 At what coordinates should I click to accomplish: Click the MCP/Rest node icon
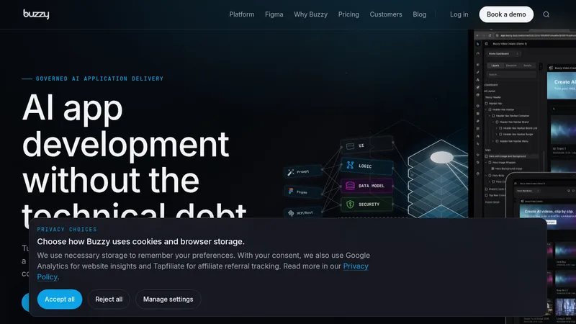coord(291,213)
